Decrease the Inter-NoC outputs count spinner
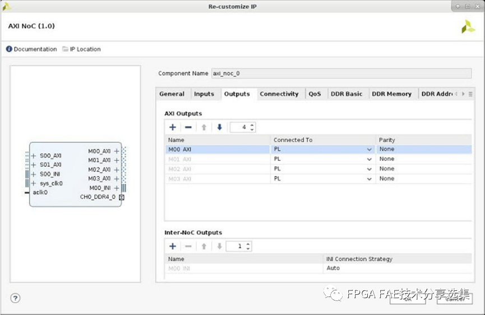This screenshot has height=315, width=485. pos(248,248)
